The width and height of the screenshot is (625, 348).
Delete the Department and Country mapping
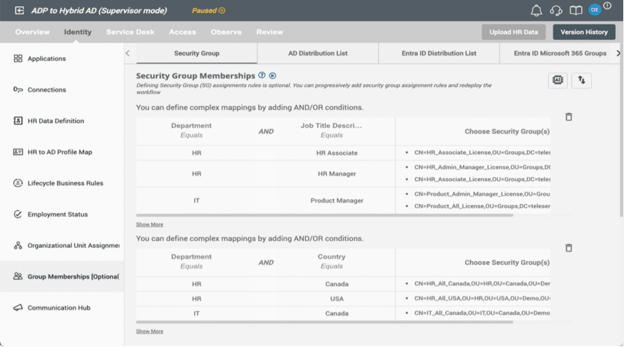[569, 248]
